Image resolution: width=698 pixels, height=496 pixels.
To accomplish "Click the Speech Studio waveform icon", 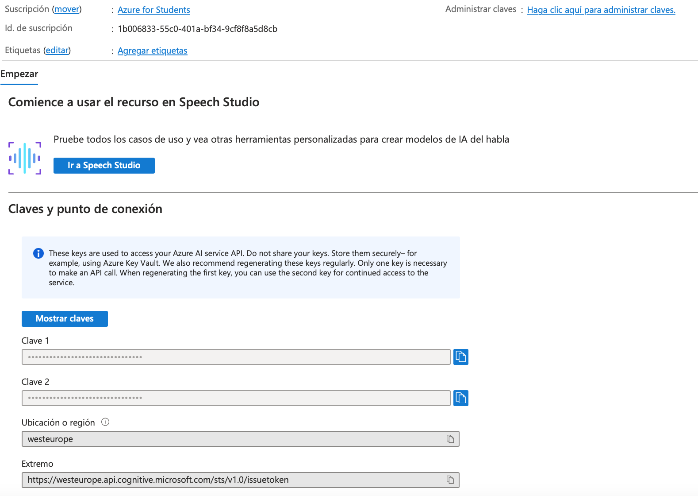I will click(x=25, y=158).
